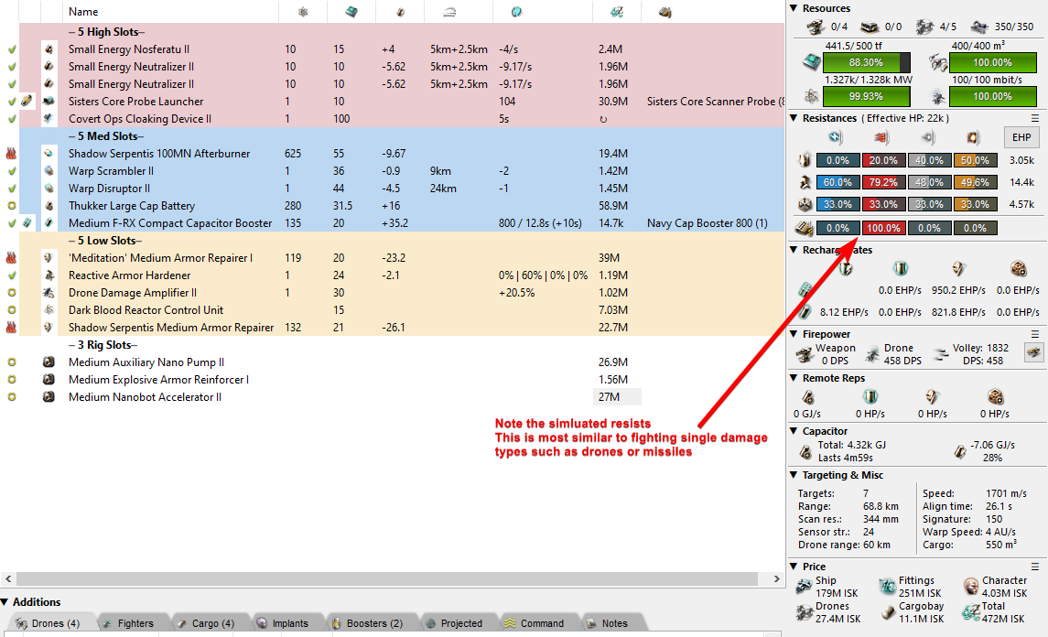The width and height of the screenshot is (1048, 637).
Task: Switch to the Cargo (4) tab
Action: tap(198, 623)
